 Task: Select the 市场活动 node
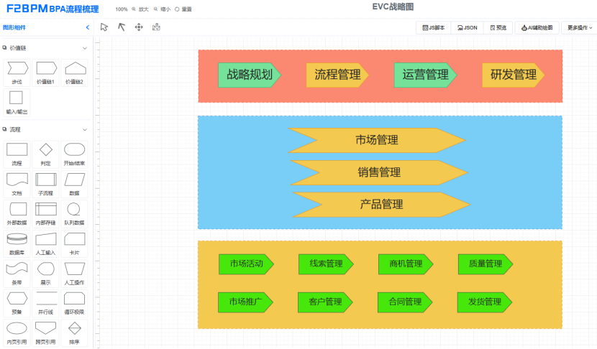click(246, 264)
